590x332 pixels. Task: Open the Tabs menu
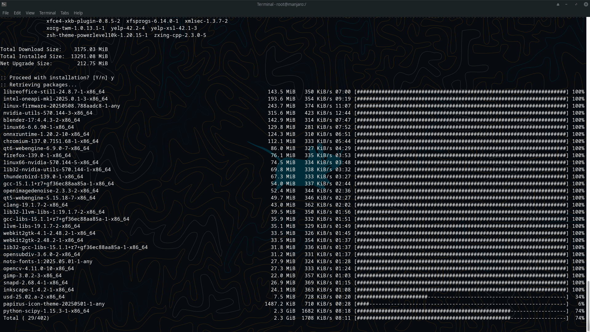click(x=64, y=13)
